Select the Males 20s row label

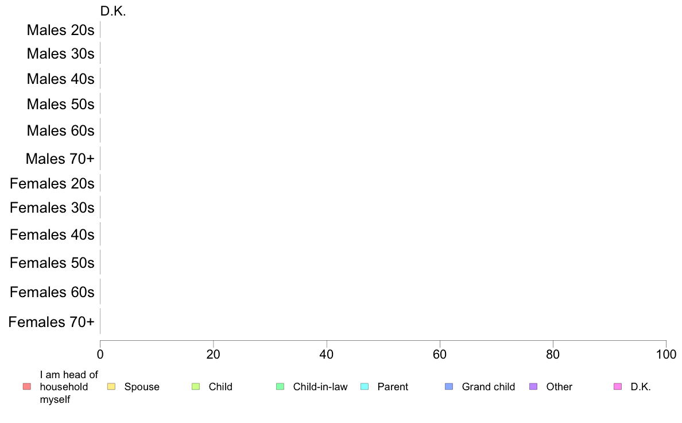pos(60,30)
